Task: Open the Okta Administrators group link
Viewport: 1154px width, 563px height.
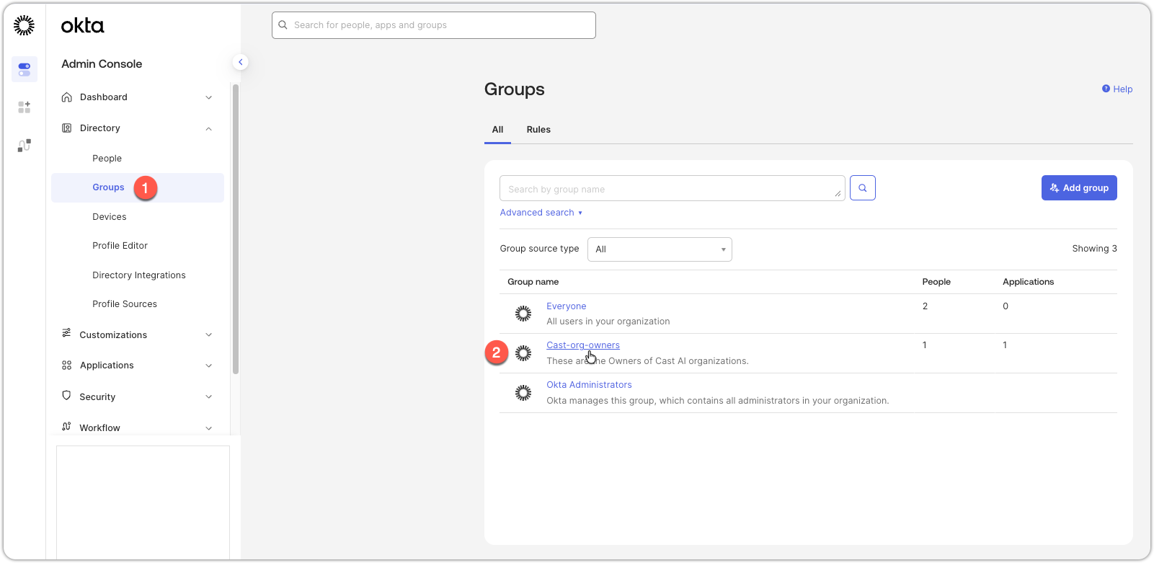Action: coord(589,385)
